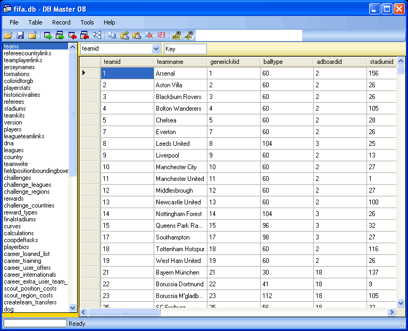Click the balltype column header
The image size is (408, 331).
coord(286,62)
